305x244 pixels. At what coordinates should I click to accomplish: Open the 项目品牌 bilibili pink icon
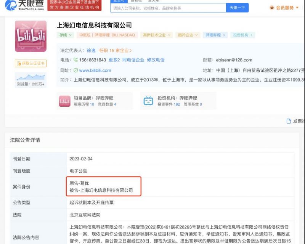tap(64, 101)
